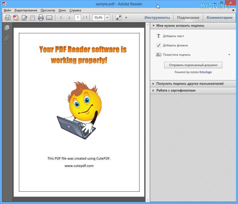
Task: Click the zoom value field 55,4%
Action: (x=98, y=18)
